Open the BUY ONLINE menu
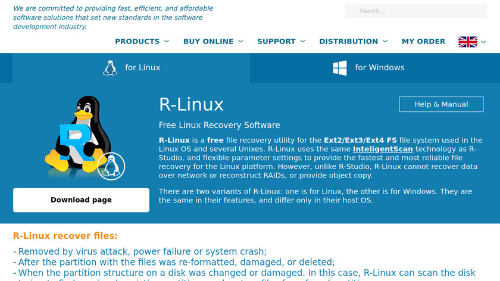The width and height of the screenshot is (500, 281). [208, 42]
